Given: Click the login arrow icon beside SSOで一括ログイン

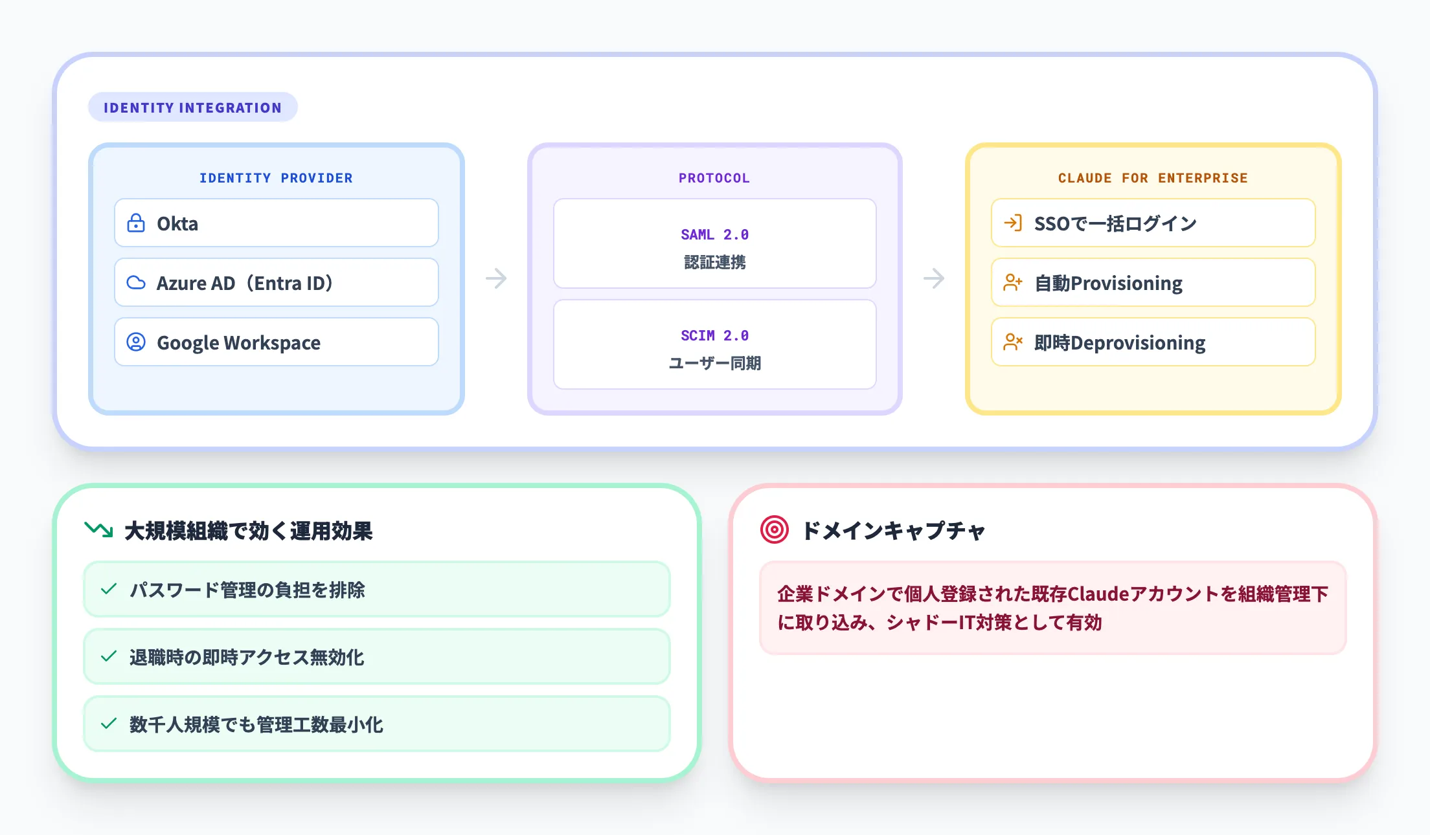Looking at the screenshot, I should click(x=1013, y=223).
